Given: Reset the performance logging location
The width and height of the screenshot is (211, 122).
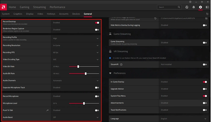Looking at the screenshot, I should coord(155,19).
